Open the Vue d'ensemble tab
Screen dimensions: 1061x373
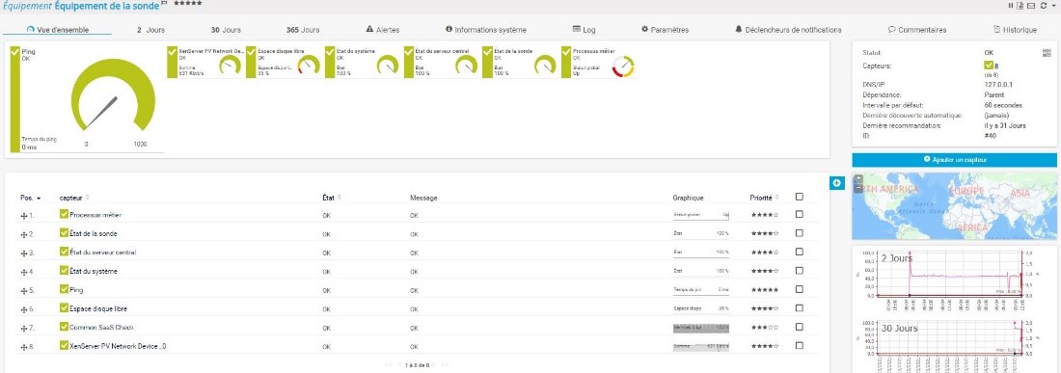tap(57, 30)
